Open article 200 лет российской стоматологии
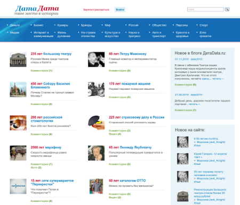The image size is (240, 205). tap(46, 119)
